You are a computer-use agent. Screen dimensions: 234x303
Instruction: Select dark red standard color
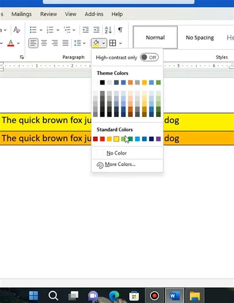(x=95, y=139)
